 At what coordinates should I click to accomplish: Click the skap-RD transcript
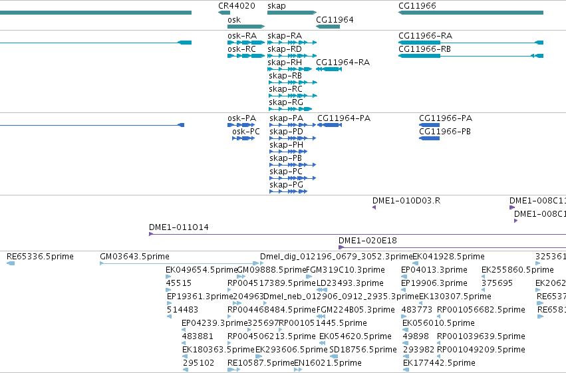coord(292,56)
